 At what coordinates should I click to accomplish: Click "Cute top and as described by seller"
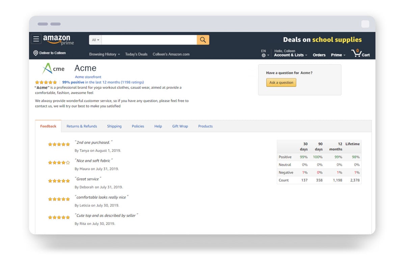click(x=106, y=215)
